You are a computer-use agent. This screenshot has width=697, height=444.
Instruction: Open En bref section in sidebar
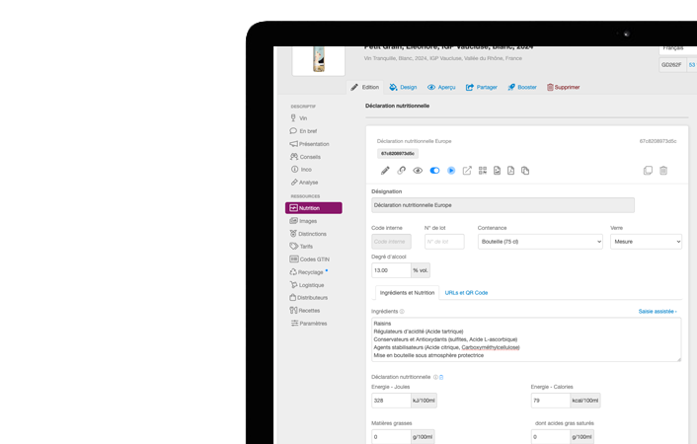tap(304, 131)
